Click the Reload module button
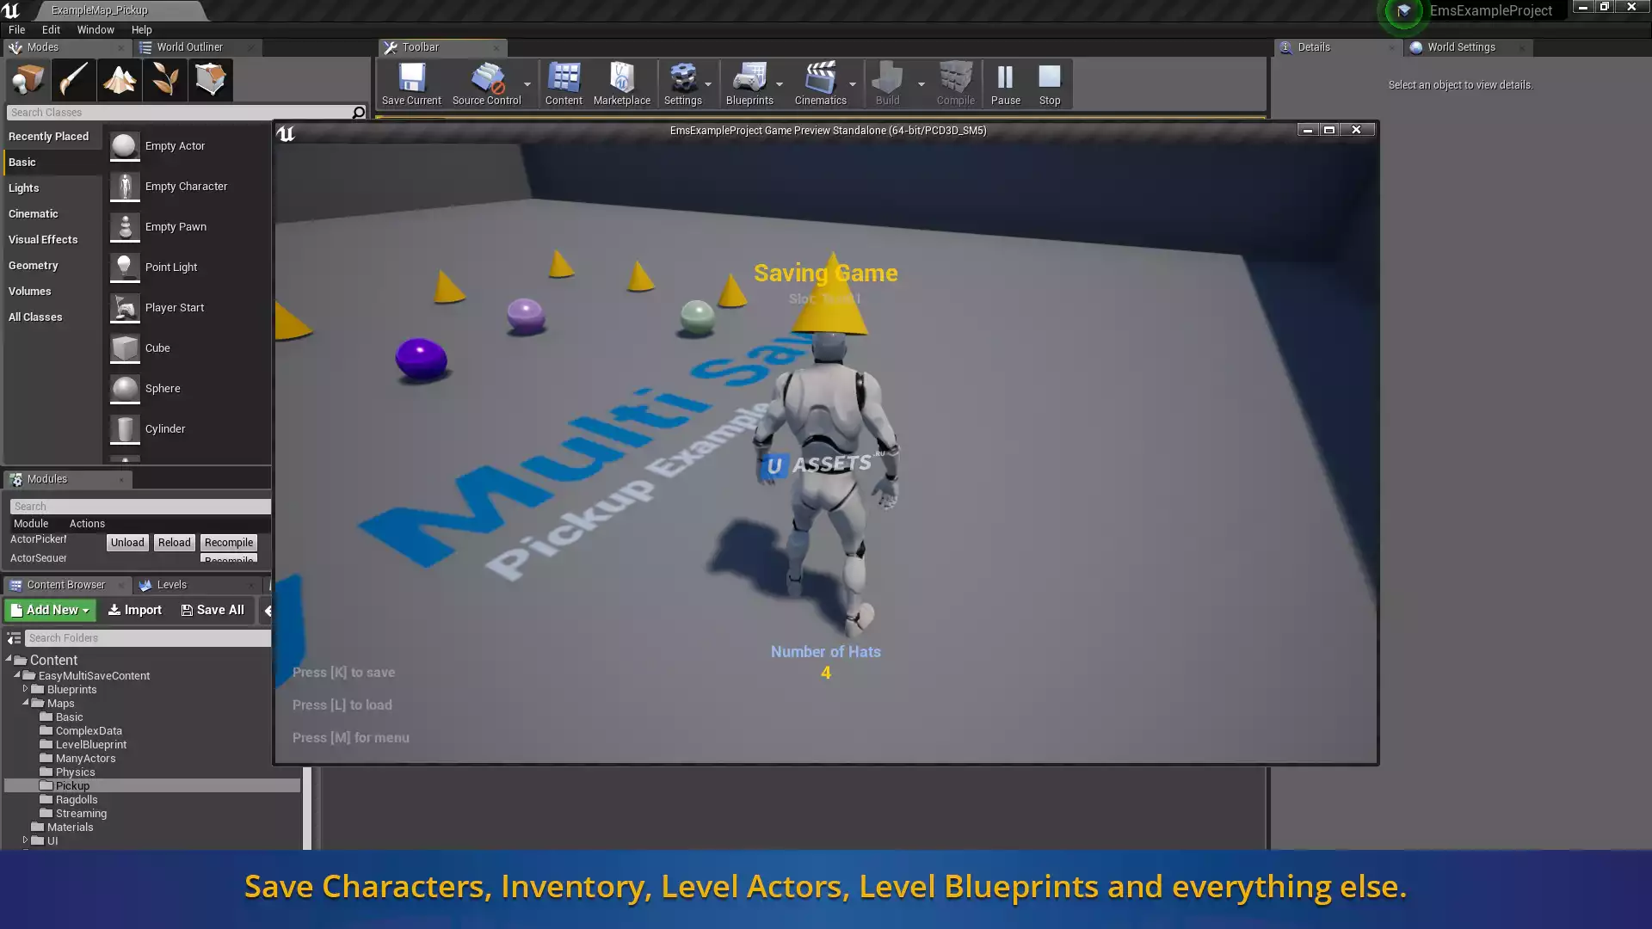Image resolution: width=1652 pixels, height=929 pixels. (174, 543)
